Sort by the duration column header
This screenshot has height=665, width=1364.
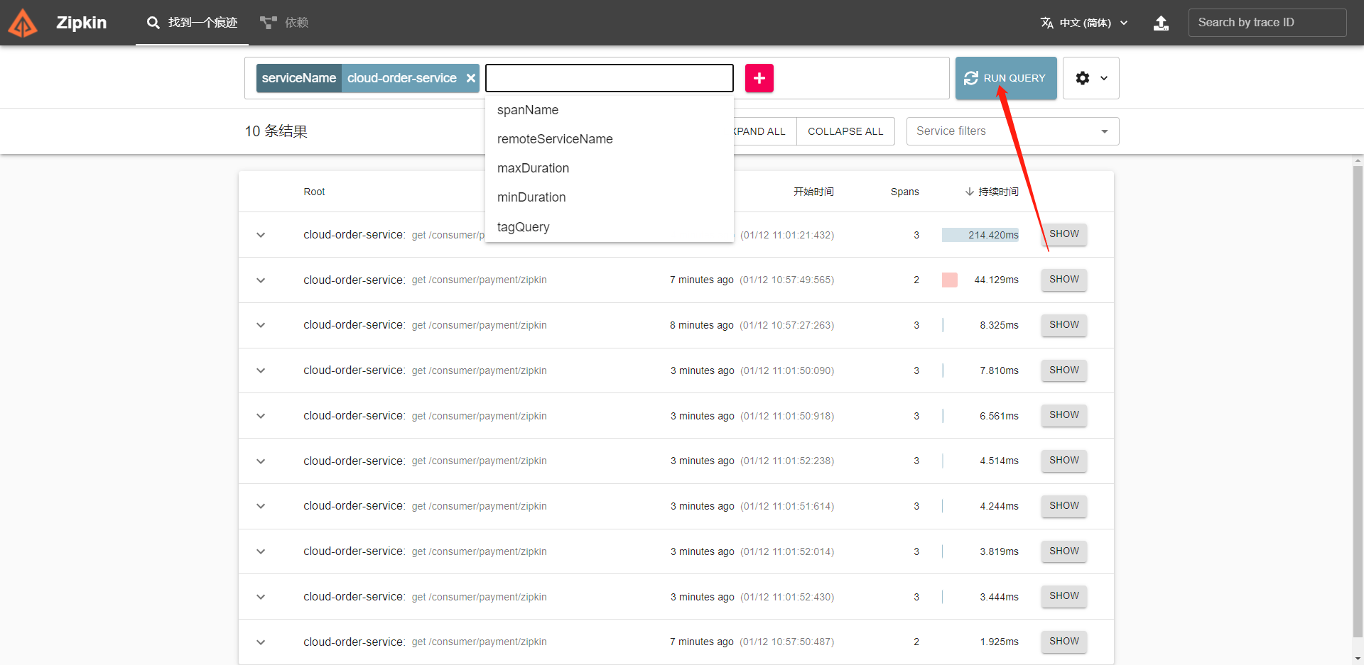point(992,192)
